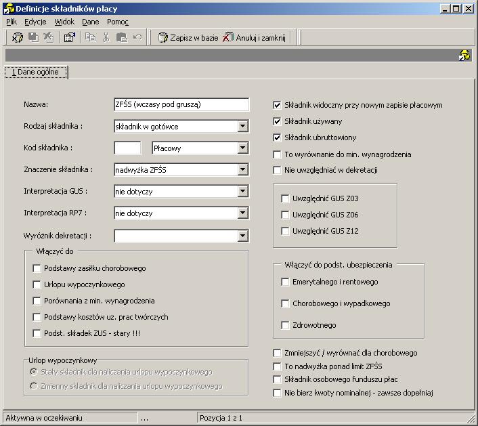Expand the Znaczenie składnika dropdown

point(242,169)
